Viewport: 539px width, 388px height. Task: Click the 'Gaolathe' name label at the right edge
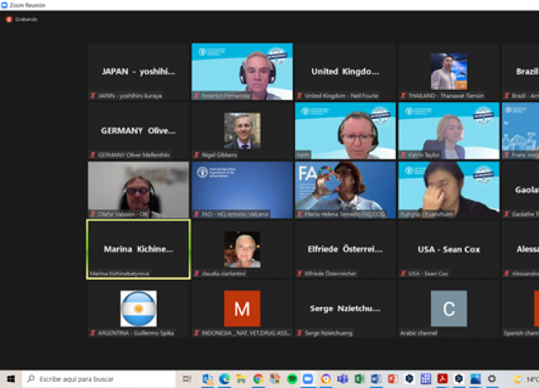click(525, 214)
